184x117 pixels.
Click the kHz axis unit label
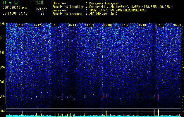pyautogui.click(x=3, y=24)
